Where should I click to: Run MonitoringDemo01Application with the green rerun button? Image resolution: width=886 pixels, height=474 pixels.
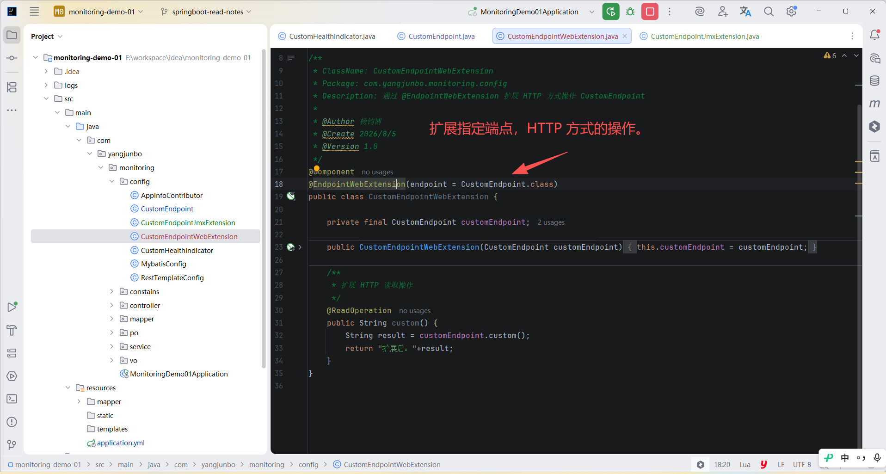[610, 12]
